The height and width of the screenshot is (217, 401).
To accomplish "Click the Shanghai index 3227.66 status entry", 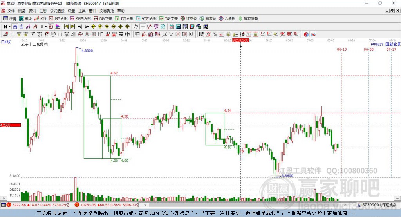I will point(38,205).
